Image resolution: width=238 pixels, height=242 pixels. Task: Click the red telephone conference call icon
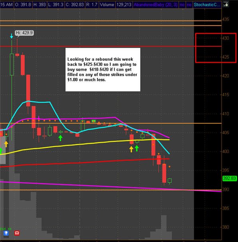(17, 233)
